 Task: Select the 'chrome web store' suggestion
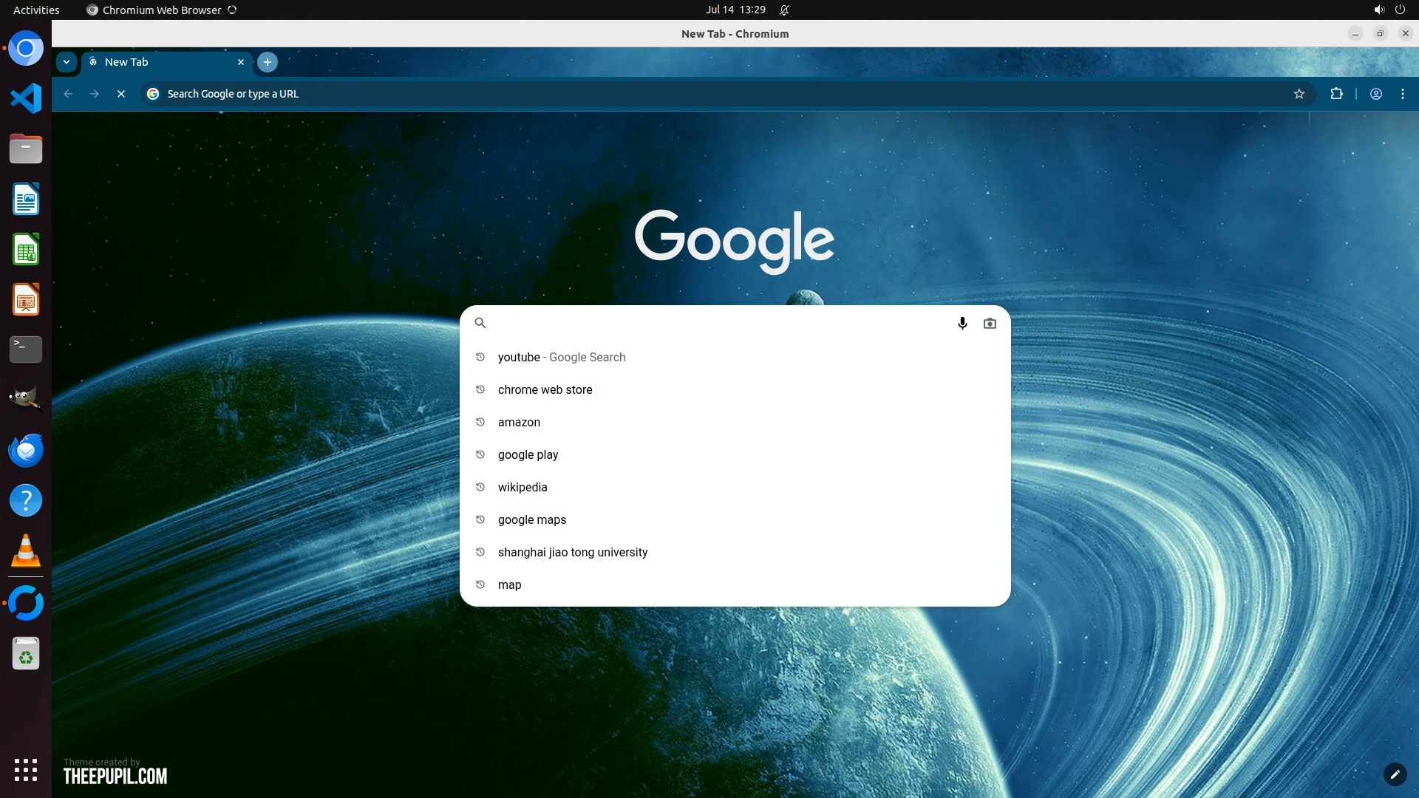pyautogui.click(x=545, y=389)
